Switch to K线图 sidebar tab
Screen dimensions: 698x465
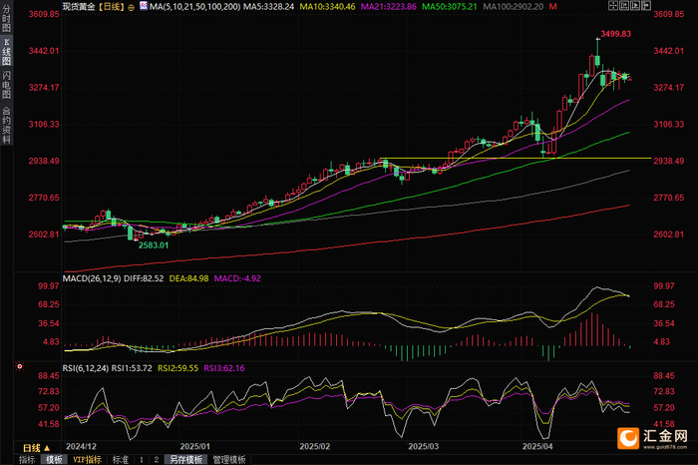(x=6, y=52)
